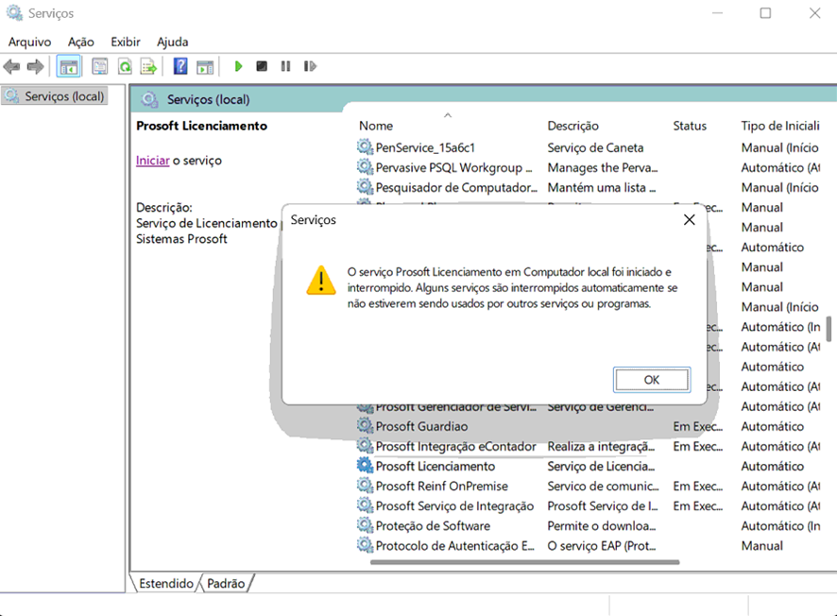Select the Prosoft Reinf OnPremise service name
The width and height of the screenshot is (837, 616).
click(x=441, y=486)
